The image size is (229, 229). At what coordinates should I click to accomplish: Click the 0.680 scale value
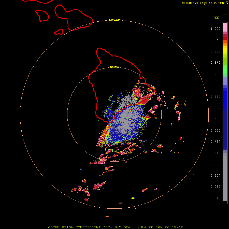[x=216, y=96]
